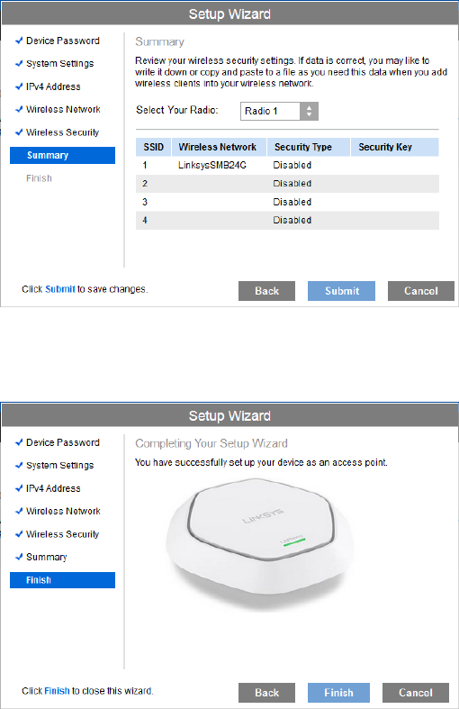
Task: Open the Select Your Radio dropdown
Action: point(279,111)
